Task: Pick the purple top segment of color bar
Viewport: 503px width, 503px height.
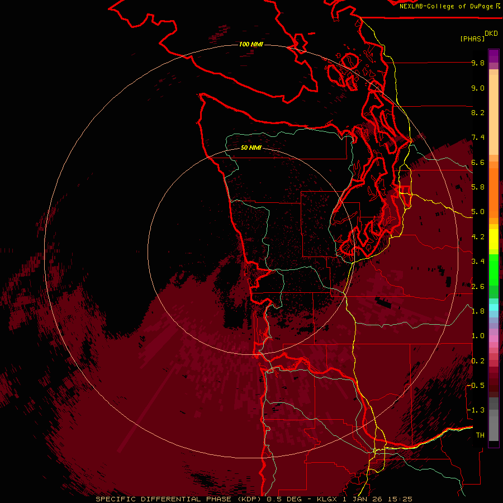Action: tap(493, 56)
